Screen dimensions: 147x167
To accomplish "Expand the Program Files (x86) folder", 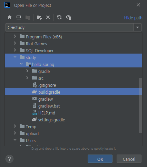I will (x=15, y=36).
